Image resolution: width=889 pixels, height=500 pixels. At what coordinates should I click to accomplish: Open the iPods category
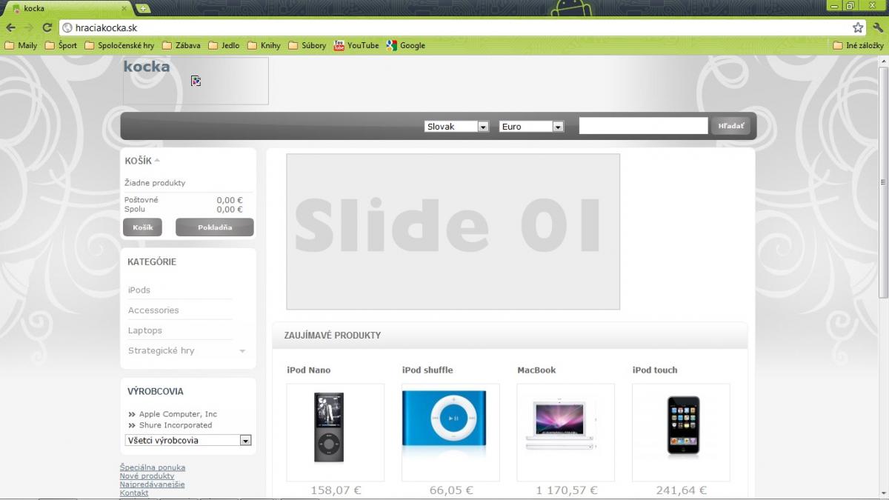(x=139, y=290)
